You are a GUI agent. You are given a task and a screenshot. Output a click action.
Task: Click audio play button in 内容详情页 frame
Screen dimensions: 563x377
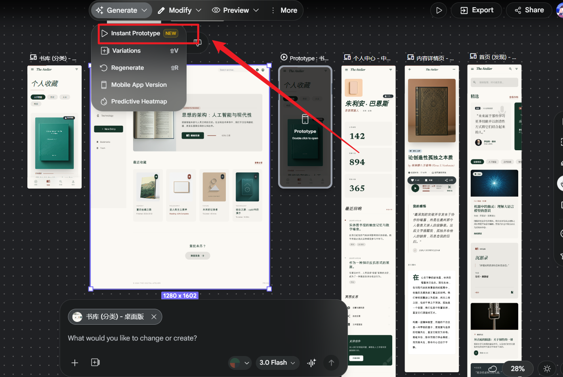(x=415, y=188)
